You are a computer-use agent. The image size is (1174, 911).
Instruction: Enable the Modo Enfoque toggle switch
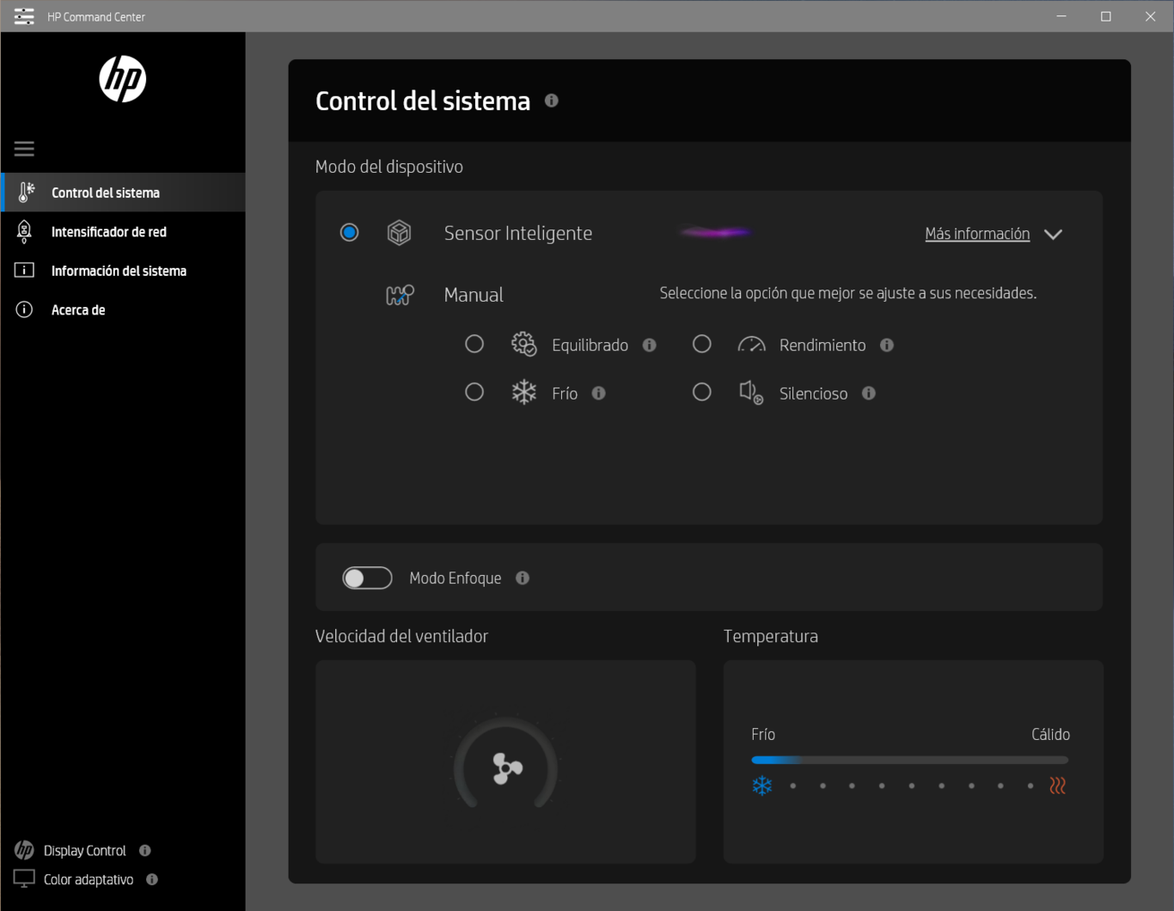click(368, 578)
